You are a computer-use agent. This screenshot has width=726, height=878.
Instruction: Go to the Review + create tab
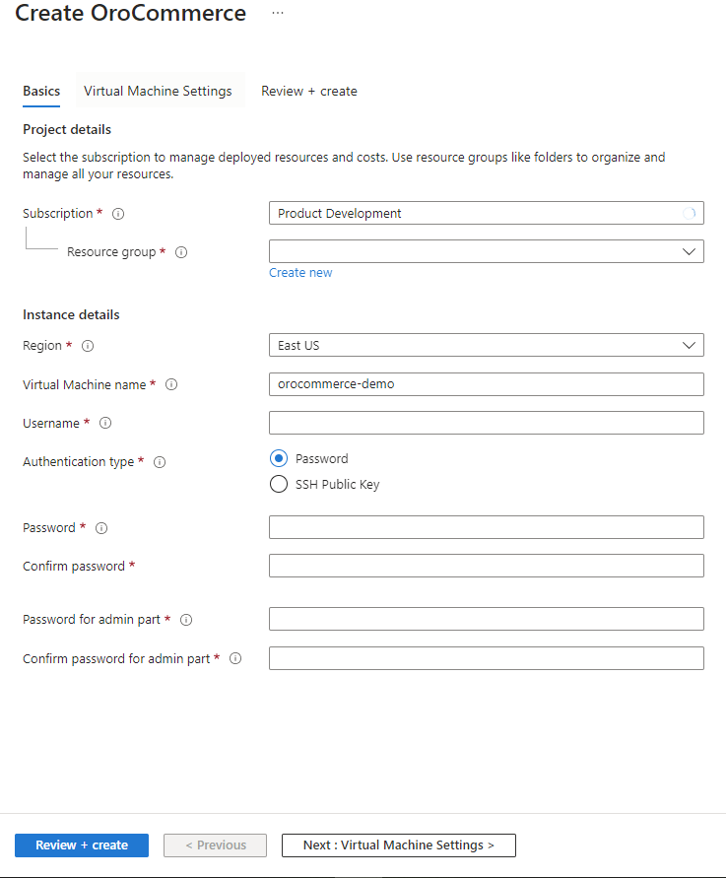308,91
